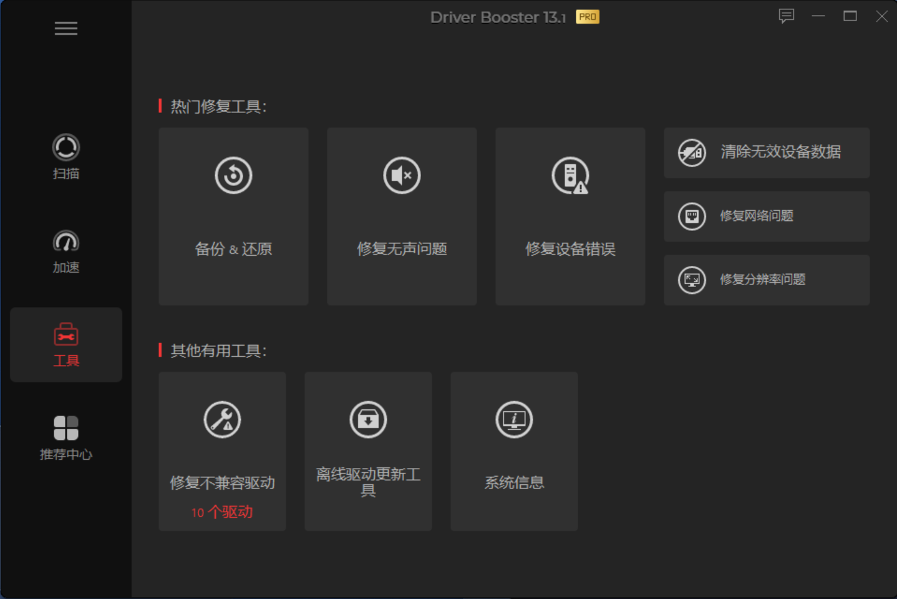Click the 清除无效设备数据 icon

tap(692, 153)
